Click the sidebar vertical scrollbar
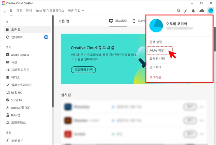This screenshot has height=145, width=216. pos(53,61)
